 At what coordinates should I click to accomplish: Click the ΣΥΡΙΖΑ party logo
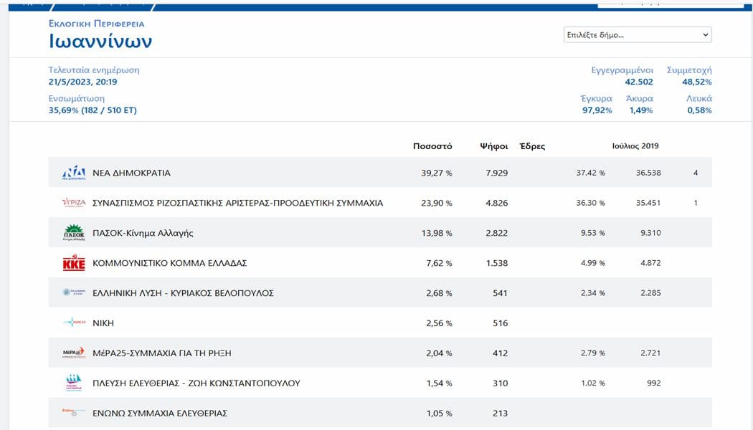pyautogui.click(x=74, y=203)
